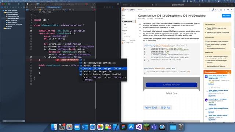Open Minecraft from the Dock
Viewport: 235px width, 132px height.
tap(147, 127)
